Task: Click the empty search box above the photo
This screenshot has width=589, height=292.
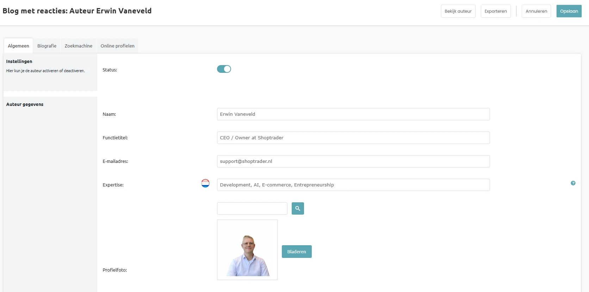Action: click(252, 209)
